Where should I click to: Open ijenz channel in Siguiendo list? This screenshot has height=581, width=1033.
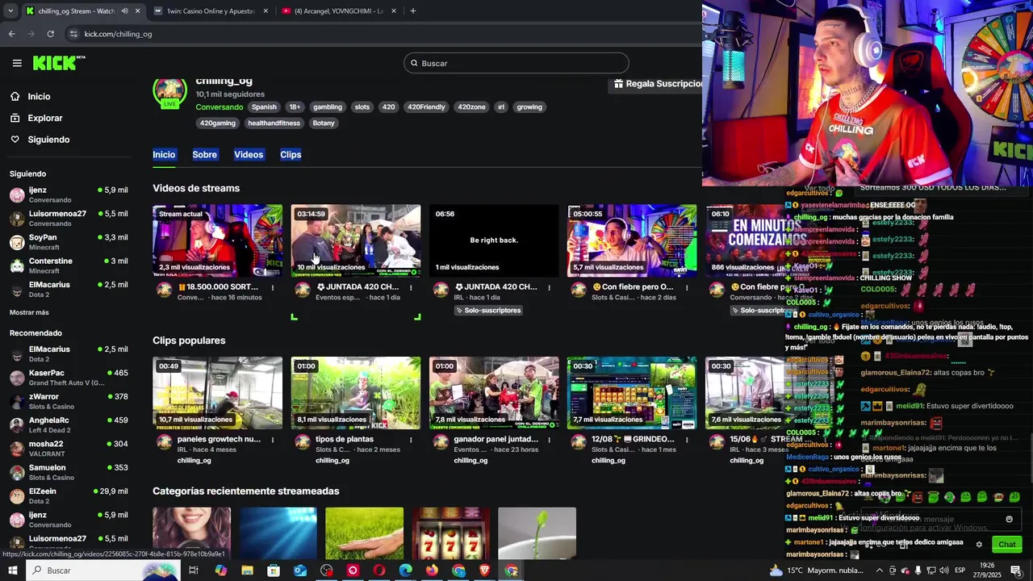(69, 194)
